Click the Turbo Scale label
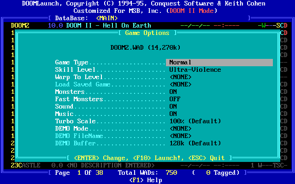This screenshot has width=295, height=184. click(x=75, y=121)
